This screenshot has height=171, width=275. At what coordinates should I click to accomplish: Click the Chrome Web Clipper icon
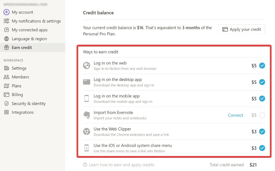[86, 131]
